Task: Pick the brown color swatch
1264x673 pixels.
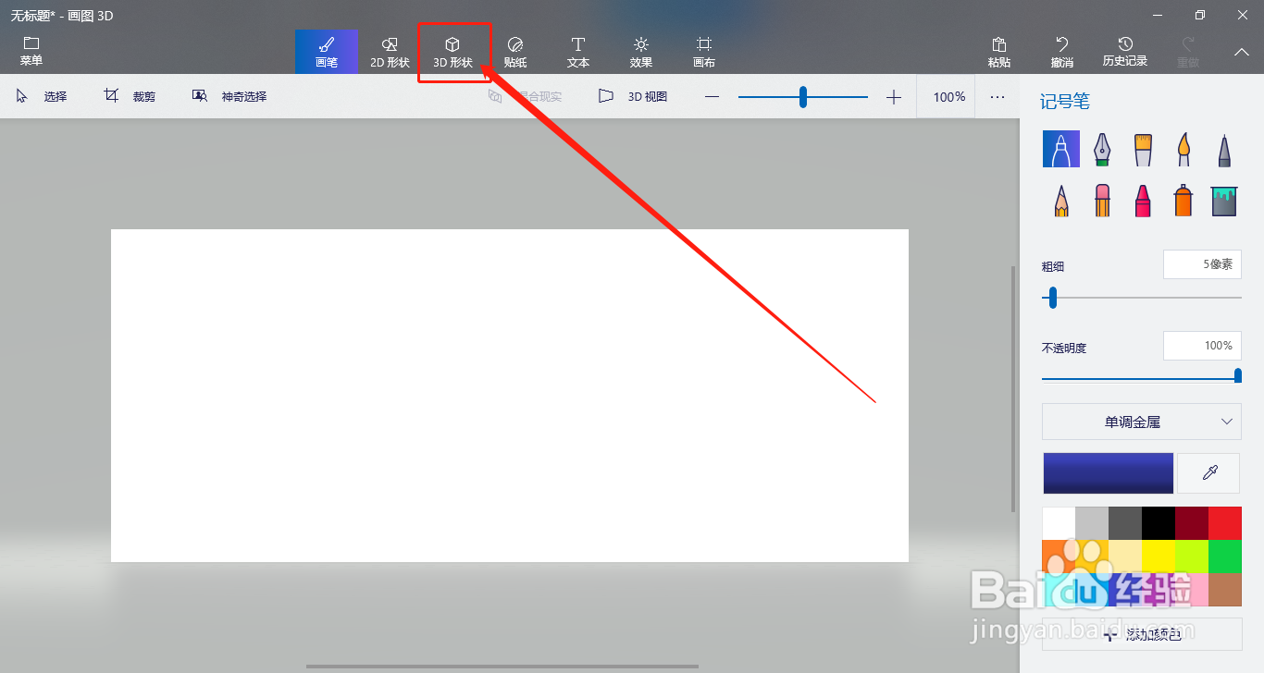Action: [1225, 590]
